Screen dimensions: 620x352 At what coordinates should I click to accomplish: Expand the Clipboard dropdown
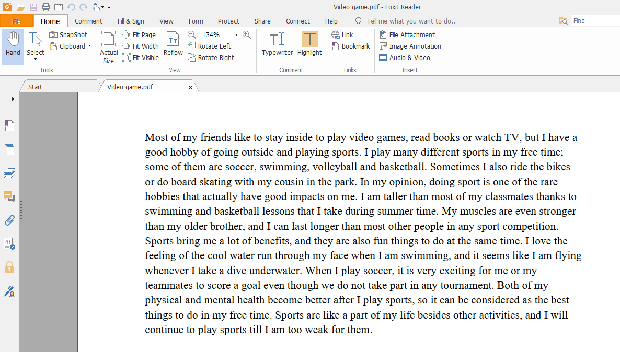click(89, 46)
